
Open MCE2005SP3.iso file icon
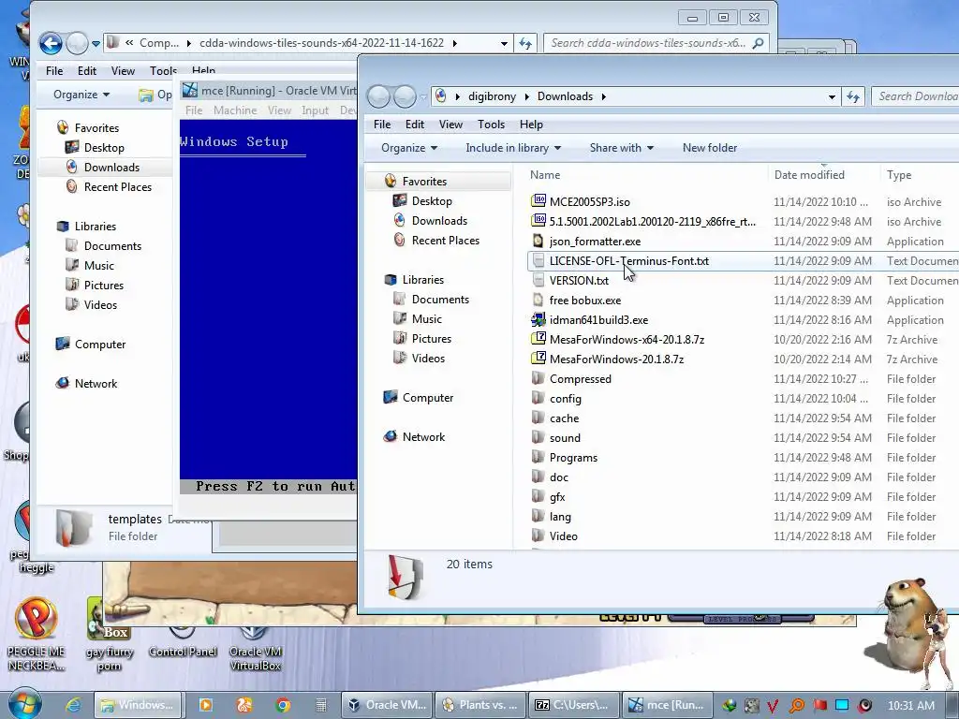pyautogui.click(x=539, y=201)
